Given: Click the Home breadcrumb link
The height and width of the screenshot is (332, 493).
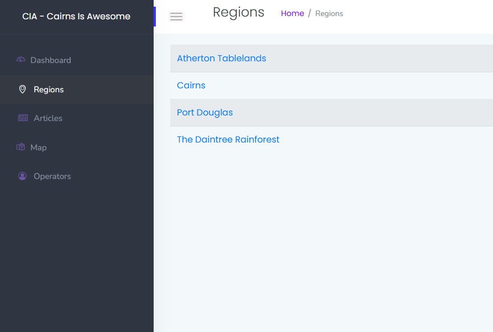Looking at the screenshot, I should [292, 13].
